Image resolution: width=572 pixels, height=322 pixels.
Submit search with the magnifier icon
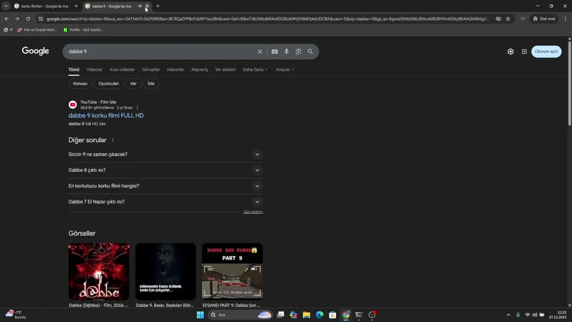(310, 51)
